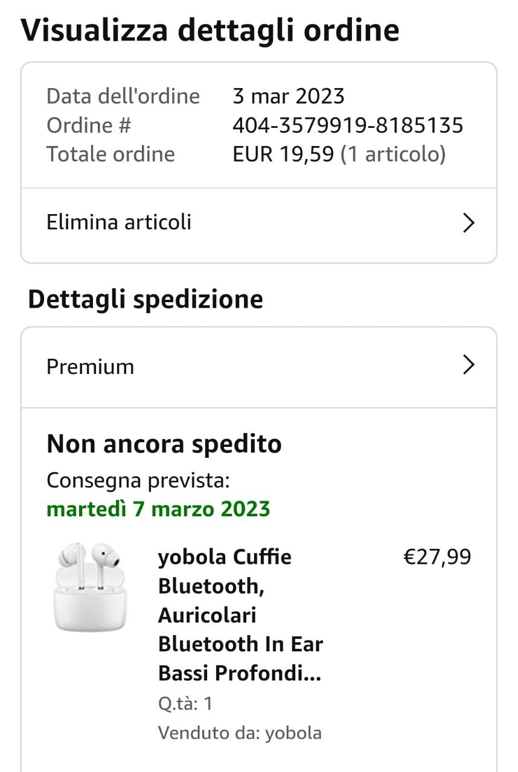Expand the Premium shipping chevron arrow
Screen dimensions: 518x772
click(x=468, y=365)
